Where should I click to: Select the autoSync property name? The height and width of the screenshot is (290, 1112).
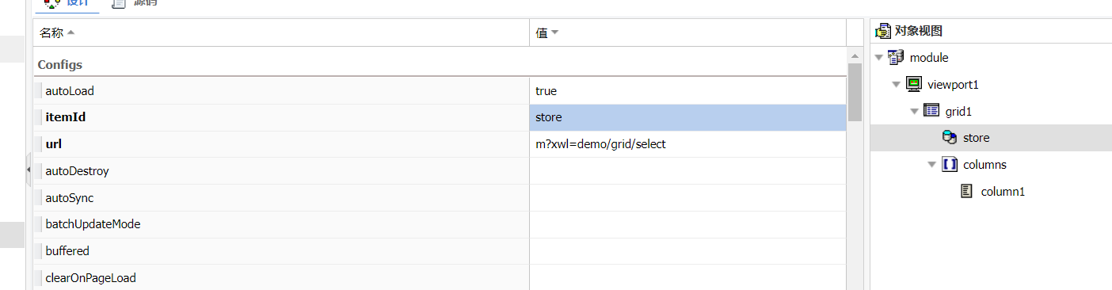pos(69,198)
